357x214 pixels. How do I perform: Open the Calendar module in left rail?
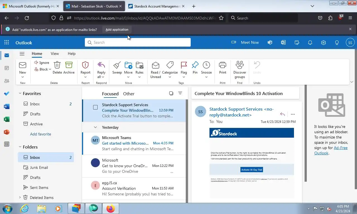point(7,68)
